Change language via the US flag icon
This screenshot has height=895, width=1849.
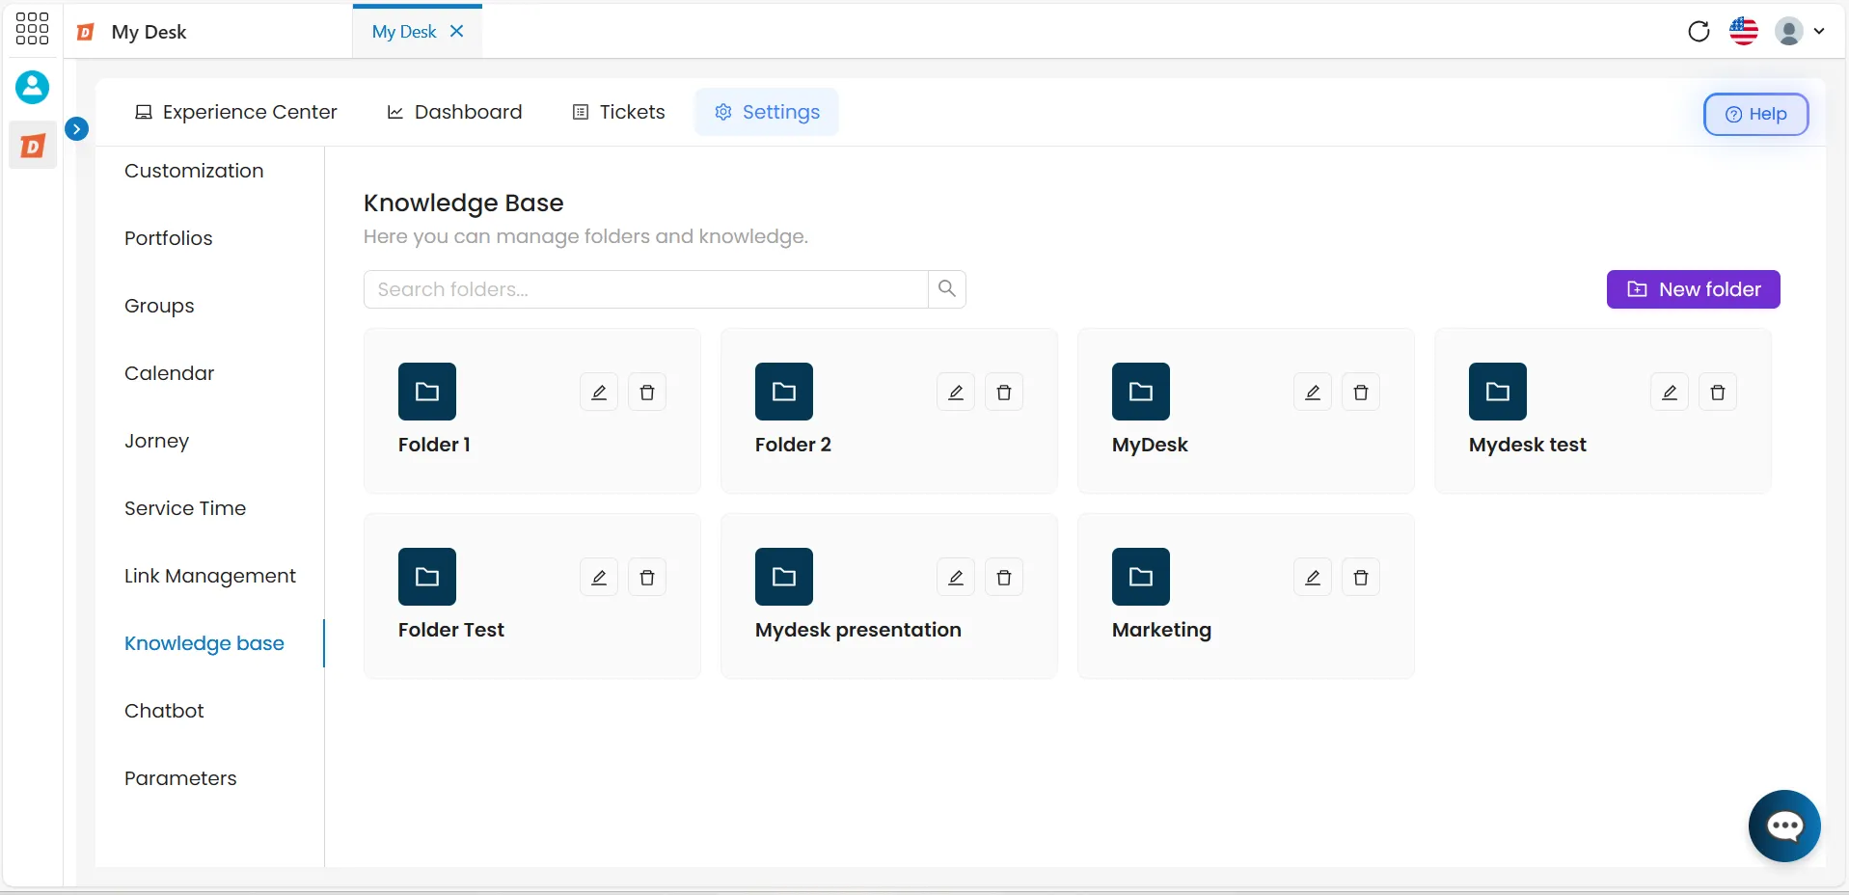1744,31
